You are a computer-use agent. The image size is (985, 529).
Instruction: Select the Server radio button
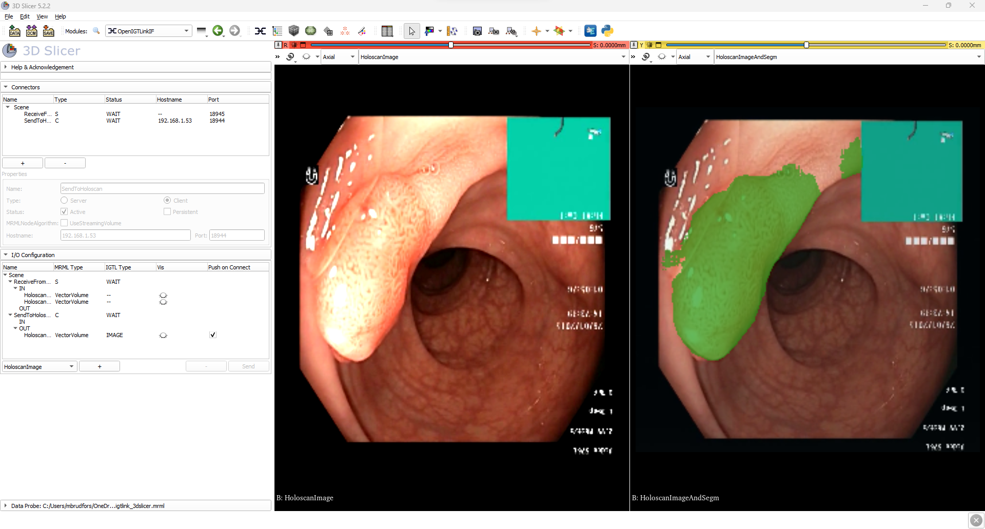click(x=64, y=200)
